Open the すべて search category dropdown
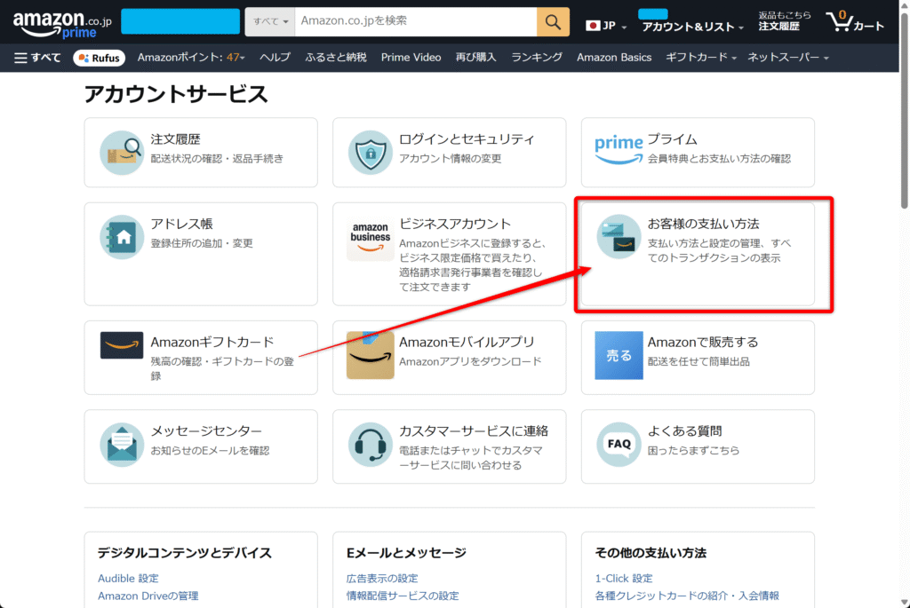The width and height of the screenshot is (910, 608). point(270,22)
